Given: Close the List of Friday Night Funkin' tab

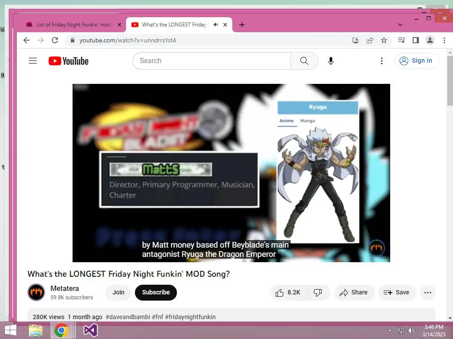Looking at the screenshot, I should pyautogui.click(x=119, y=25).
